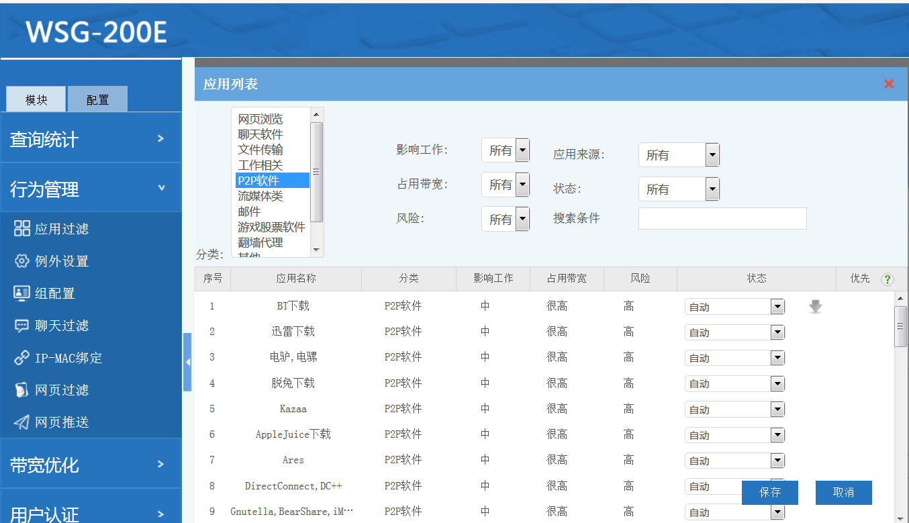909x523 pixels.
Task: Expand the 查询统计 sidebar section
Action: click(x=91, y=139)
